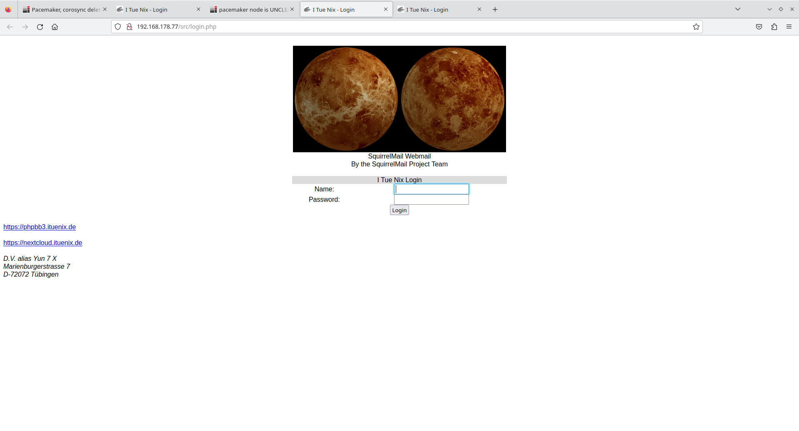
Task: Open the https://phpbb3.ituenix.de link
Action: click(40, 227)
